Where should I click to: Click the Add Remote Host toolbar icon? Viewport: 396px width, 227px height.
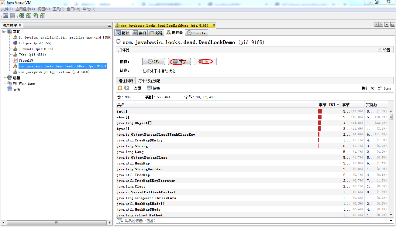click(x=22, y=16)
